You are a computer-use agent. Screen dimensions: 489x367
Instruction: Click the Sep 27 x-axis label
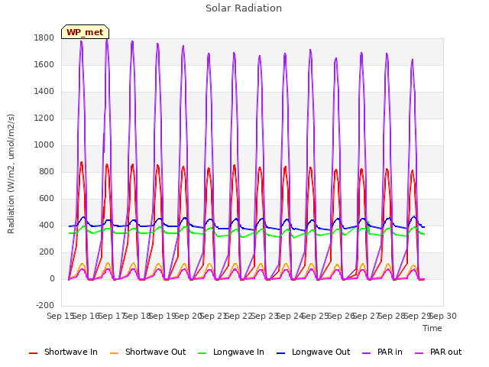click(x=367, y=316)
